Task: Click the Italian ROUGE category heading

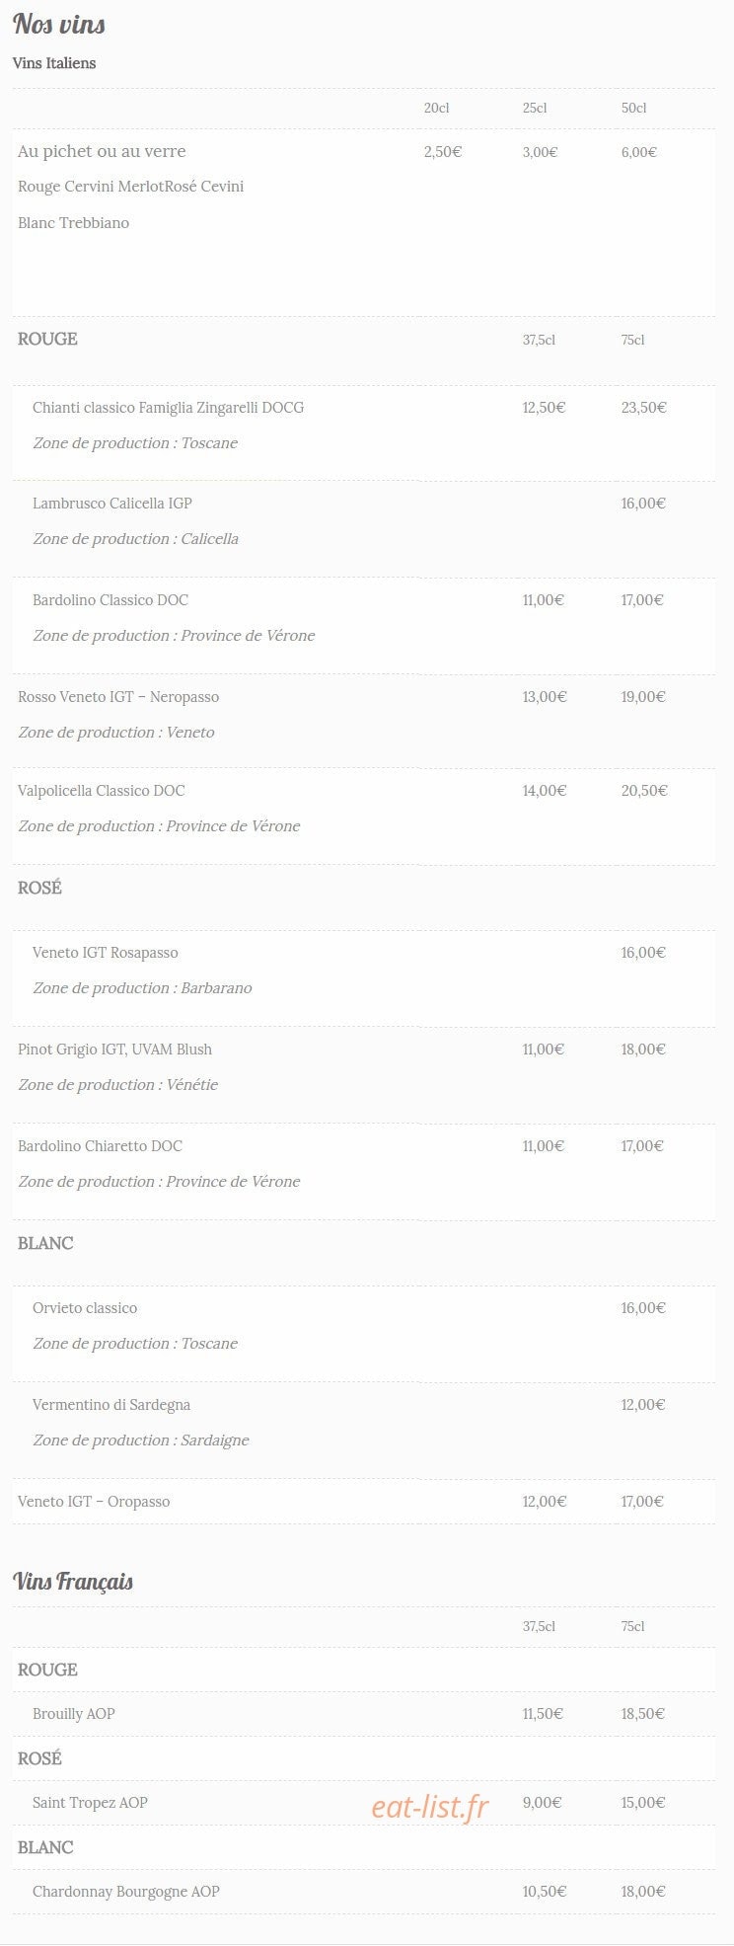Action: [47, 339]
